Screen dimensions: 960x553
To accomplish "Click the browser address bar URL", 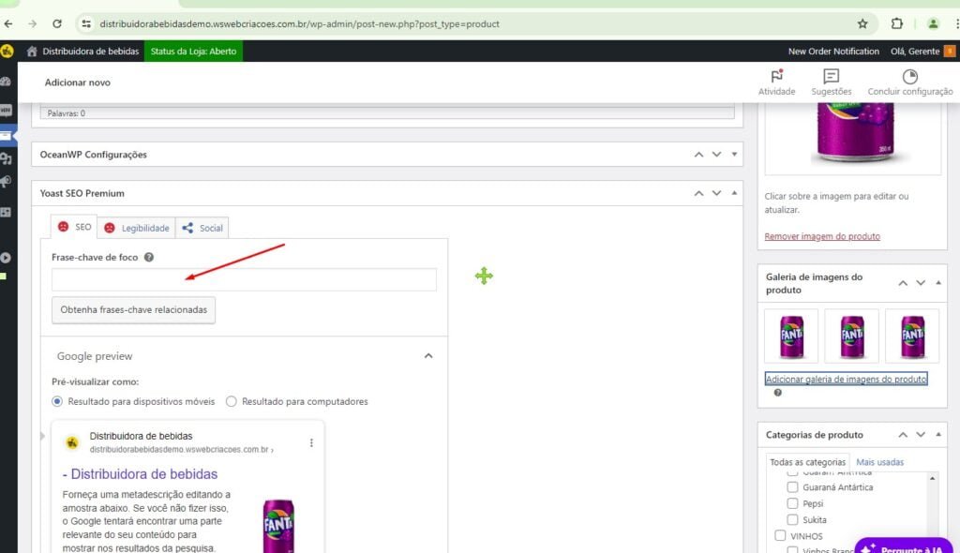I will coord(299,23).
